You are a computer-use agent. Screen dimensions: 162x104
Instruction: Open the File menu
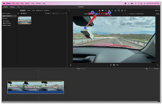(x=13, y=4)
